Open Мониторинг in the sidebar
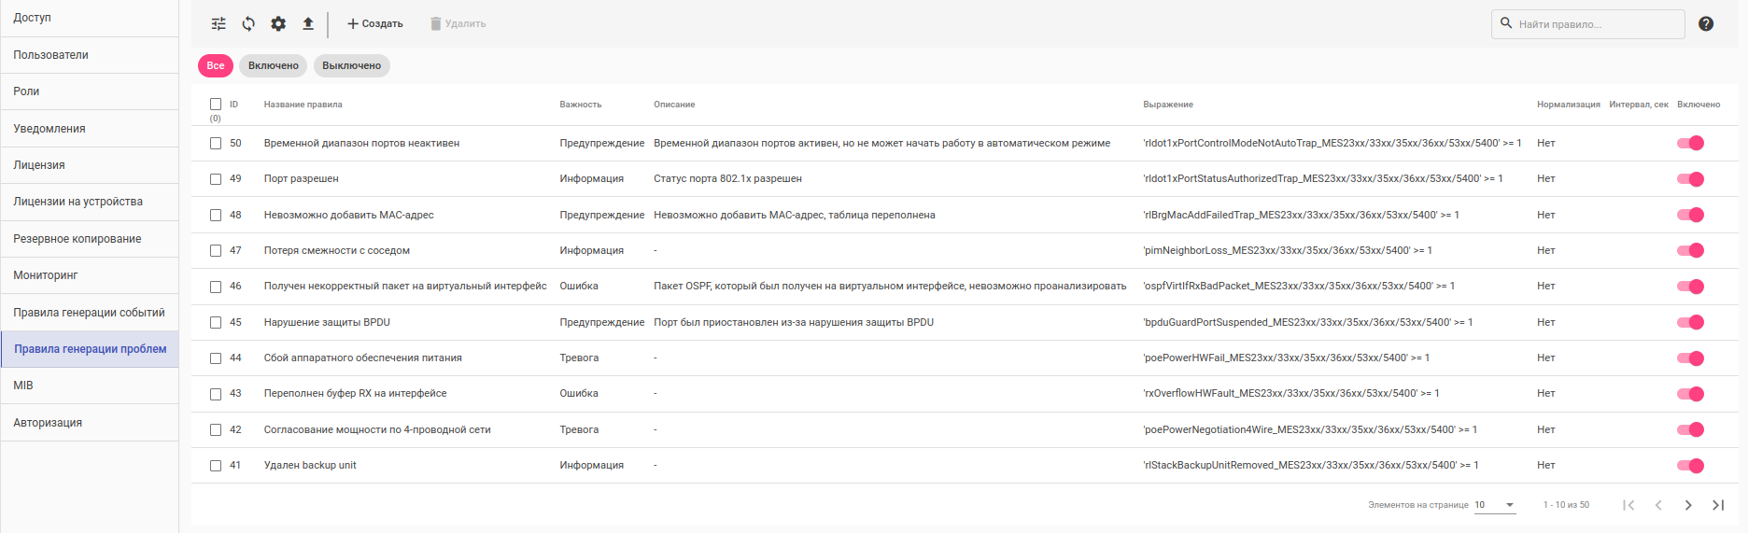The image size is (1748, 533). coord(46,275)
